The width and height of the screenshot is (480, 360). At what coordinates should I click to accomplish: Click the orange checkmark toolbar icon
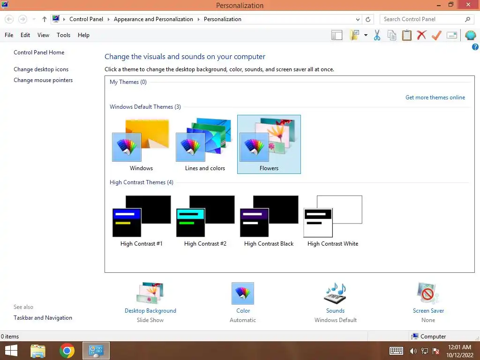pos(436,35)
